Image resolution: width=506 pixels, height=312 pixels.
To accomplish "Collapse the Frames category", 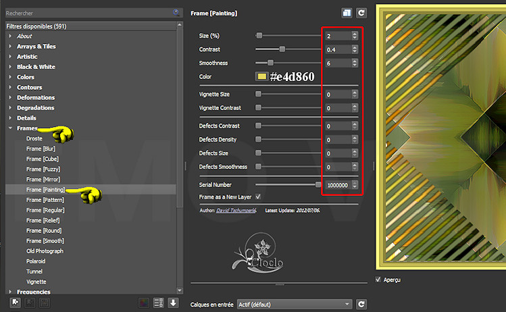I will click(x=10, y=128).
